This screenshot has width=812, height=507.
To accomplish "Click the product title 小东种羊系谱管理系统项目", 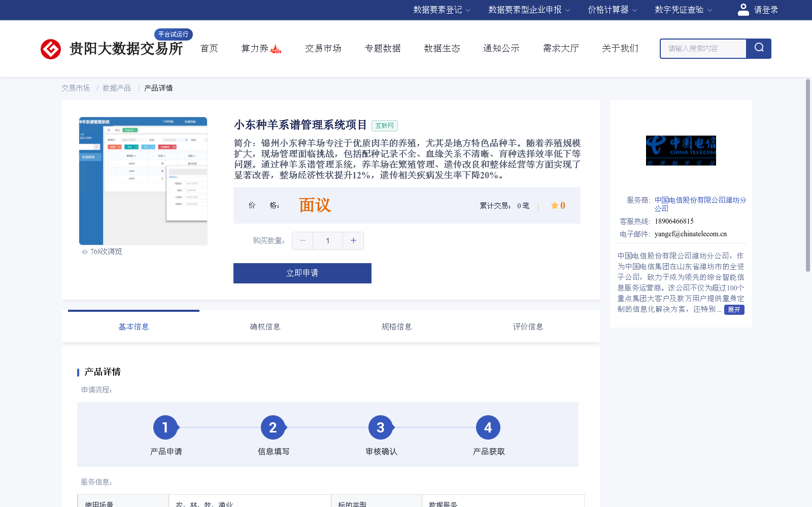I will [300, 125].
